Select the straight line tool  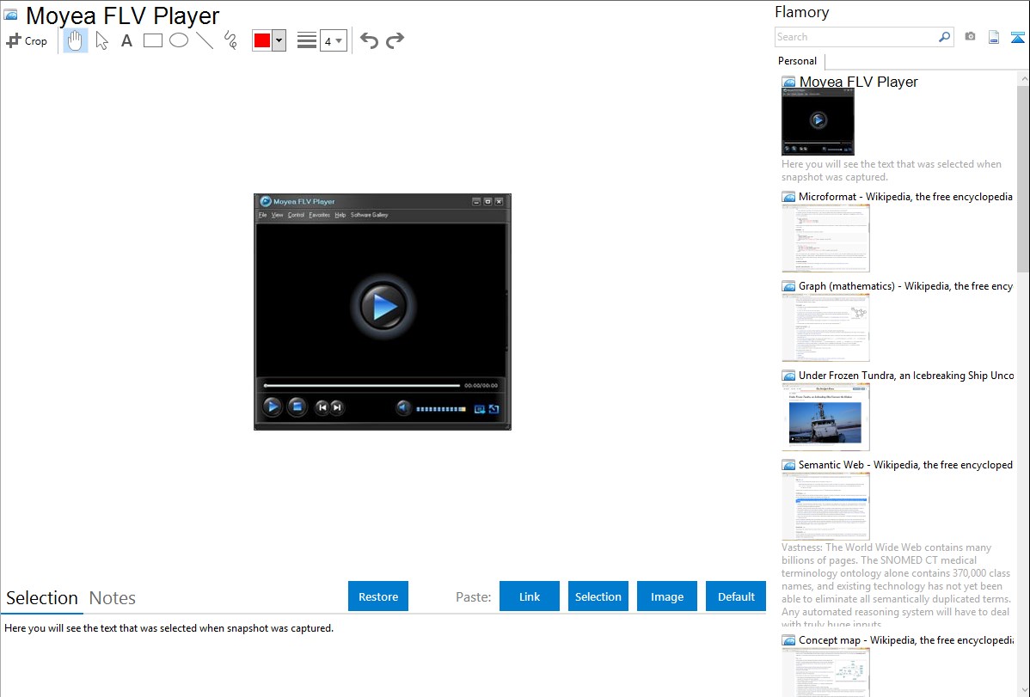pos(205,40)
